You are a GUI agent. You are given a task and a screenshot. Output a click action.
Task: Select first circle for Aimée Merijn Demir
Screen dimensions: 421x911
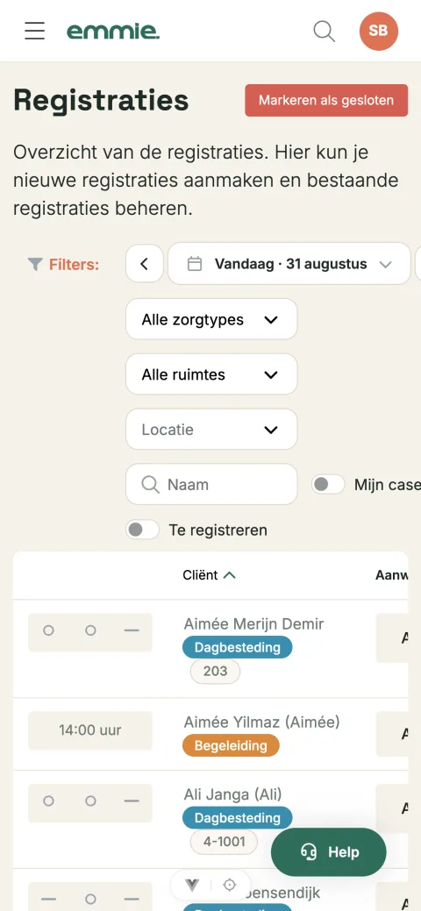coord(49,630)
